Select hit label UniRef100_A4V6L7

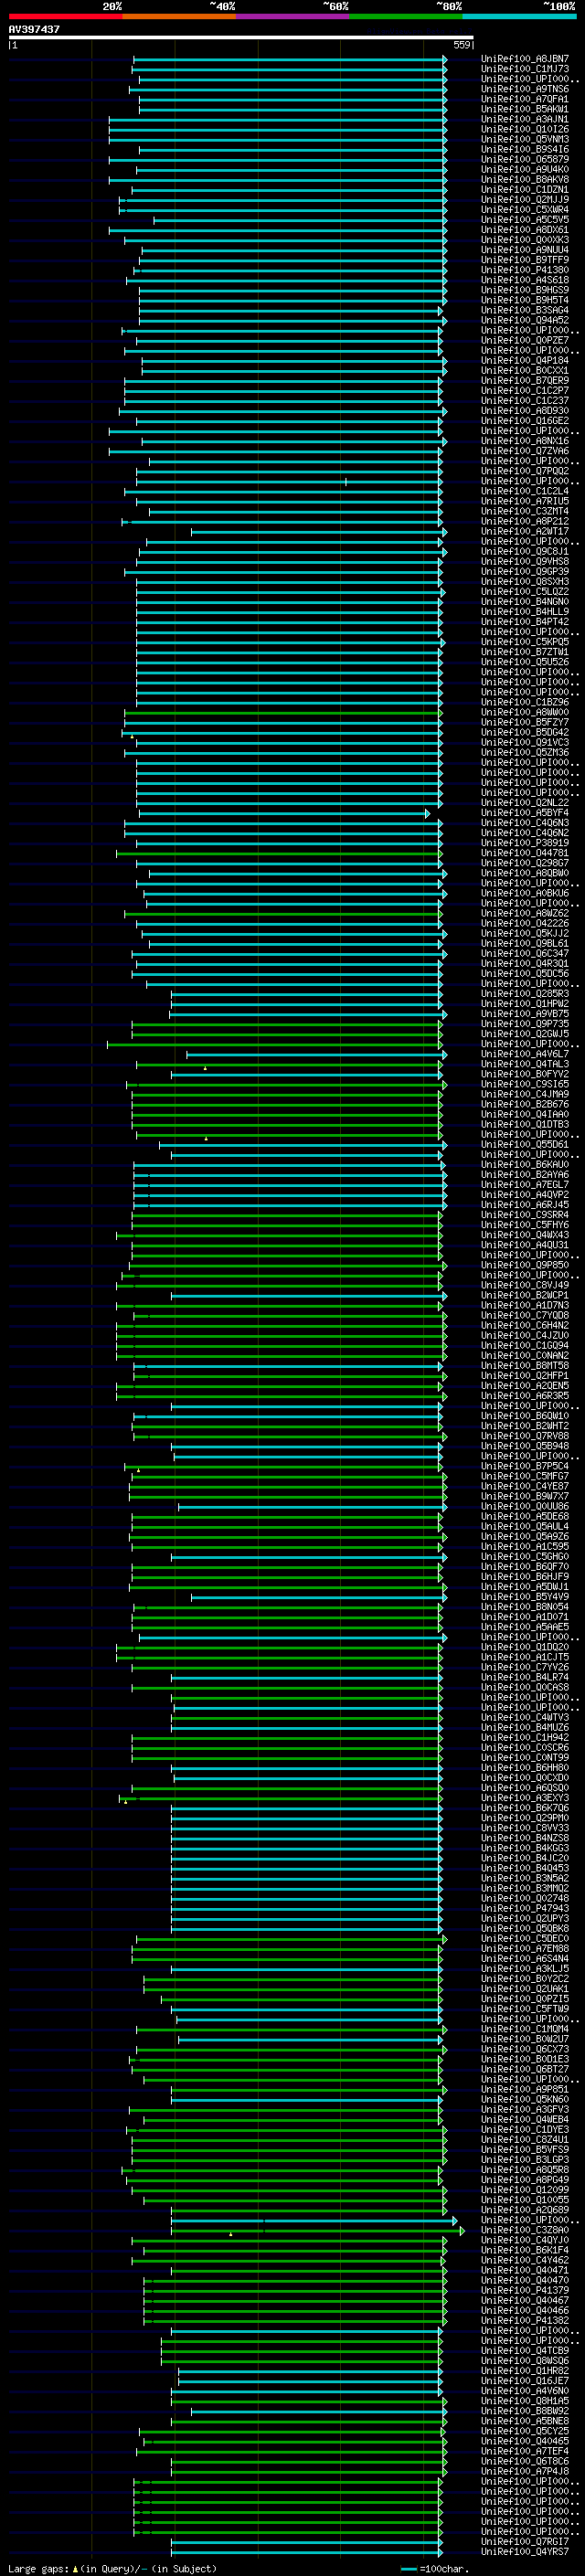click(525, 1053)
